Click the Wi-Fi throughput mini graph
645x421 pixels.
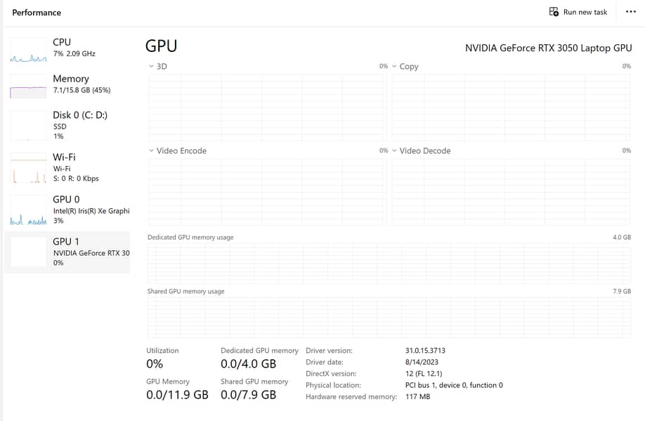point(28,169)
